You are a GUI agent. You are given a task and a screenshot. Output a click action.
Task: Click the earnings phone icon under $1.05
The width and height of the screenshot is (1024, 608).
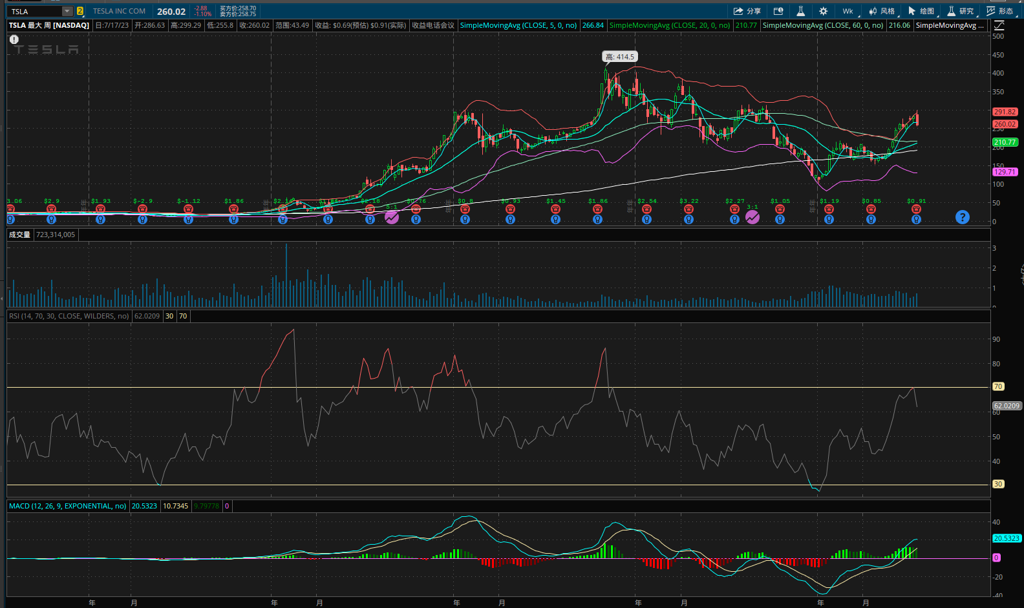click(780, 209)
